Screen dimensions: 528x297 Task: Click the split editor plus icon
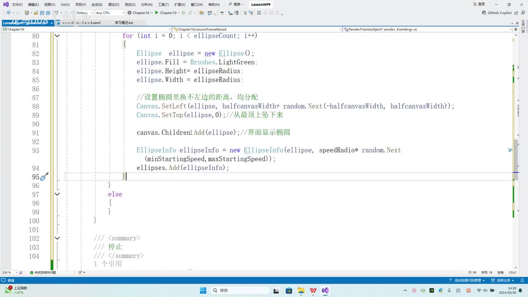click(x=516, y=29)
